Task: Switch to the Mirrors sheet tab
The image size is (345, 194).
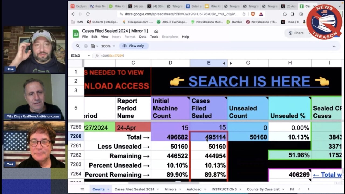Action: point(171,189)
